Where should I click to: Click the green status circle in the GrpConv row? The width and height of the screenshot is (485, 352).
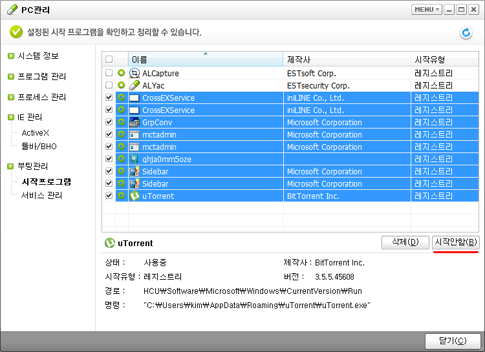(122, 122)
